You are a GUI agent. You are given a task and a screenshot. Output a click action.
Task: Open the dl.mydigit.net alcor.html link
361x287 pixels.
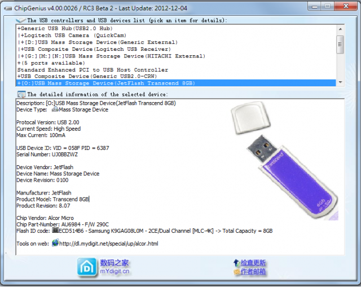[x=109, y=244]
